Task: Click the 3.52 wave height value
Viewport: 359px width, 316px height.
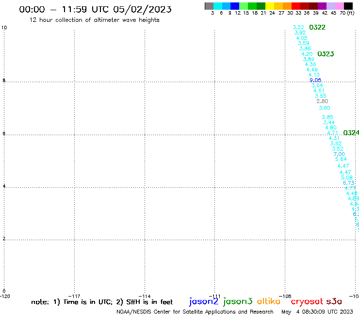Action: [x=338, y=149]
